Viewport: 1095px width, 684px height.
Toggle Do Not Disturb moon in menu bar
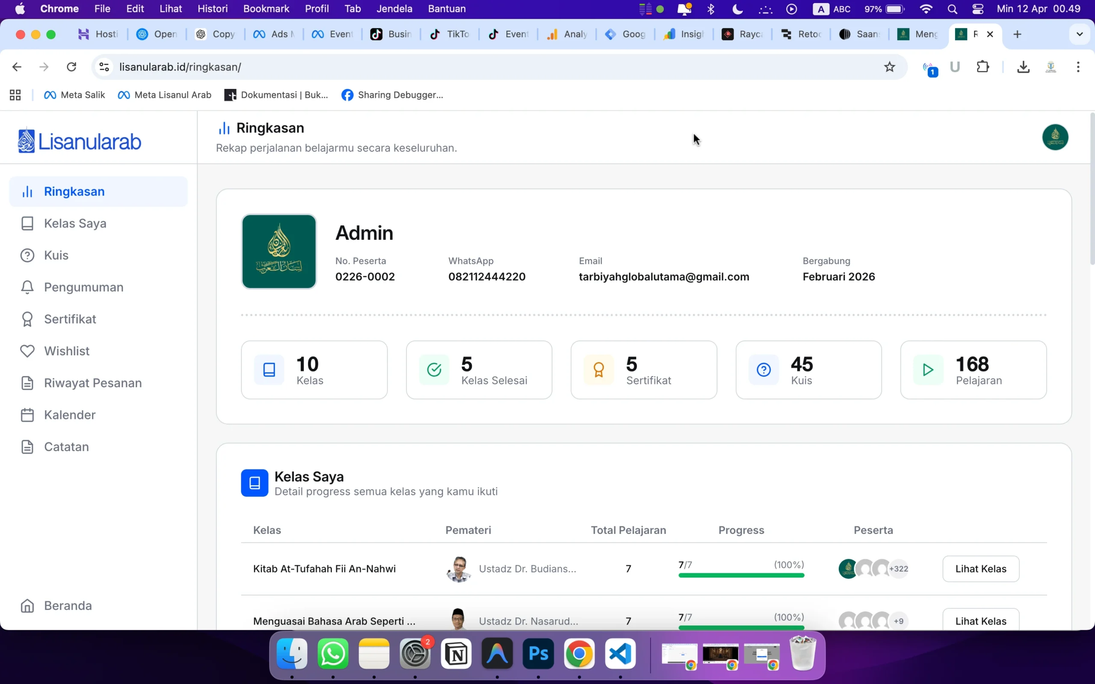[x=737, y=9]
